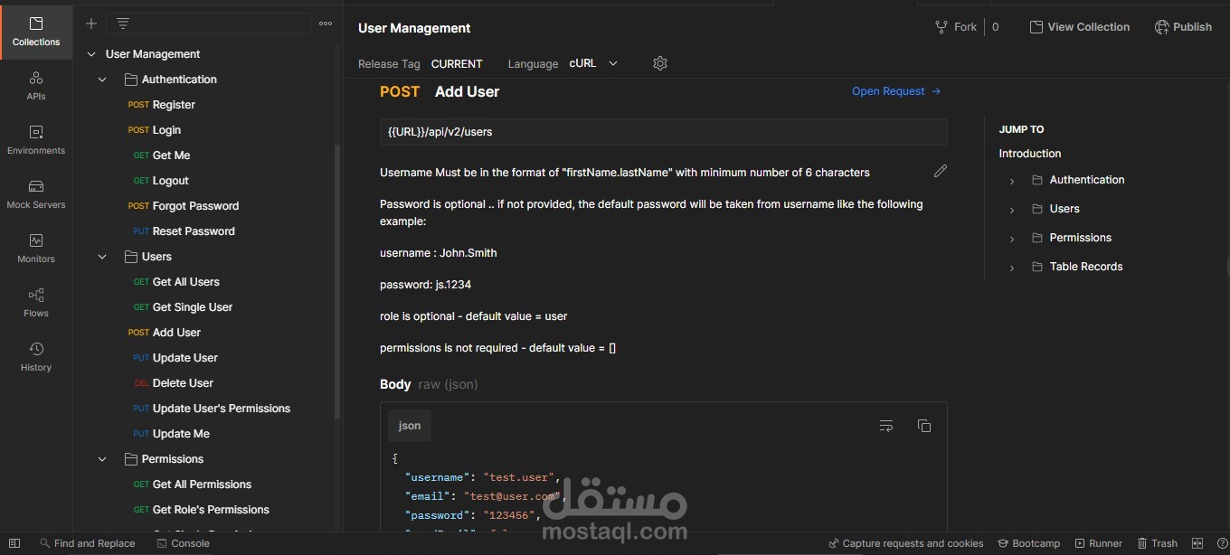The width and height of the screenshot is (1230, 555).
Task: Click the {{URL}}/api/v2/users field
Action: click(x=664, y=131)
